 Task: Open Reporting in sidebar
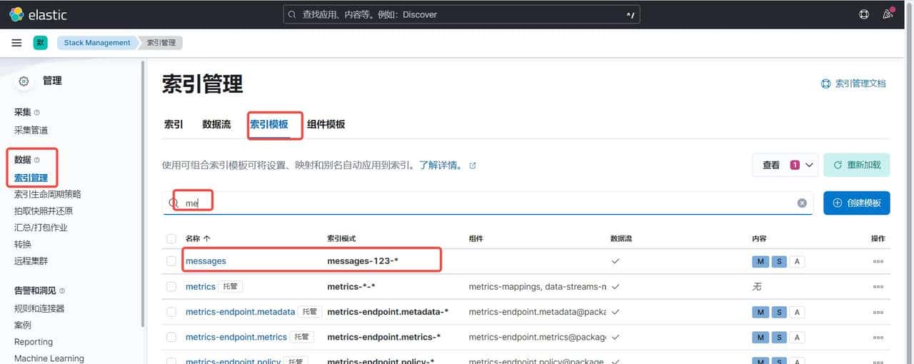click(x=34, y=342)
